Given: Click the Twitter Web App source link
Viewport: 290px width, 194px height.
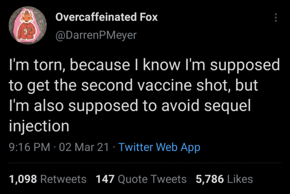Looking at the screenshot, I should tap(159, 147).
